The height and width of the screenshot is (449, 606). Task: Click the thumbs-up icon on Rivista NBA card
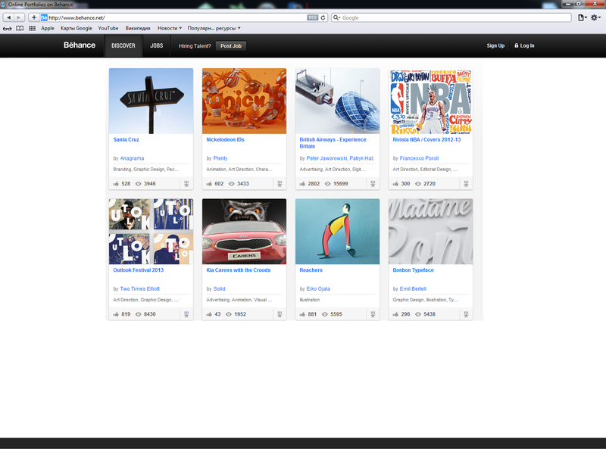(x=395, y=183)
